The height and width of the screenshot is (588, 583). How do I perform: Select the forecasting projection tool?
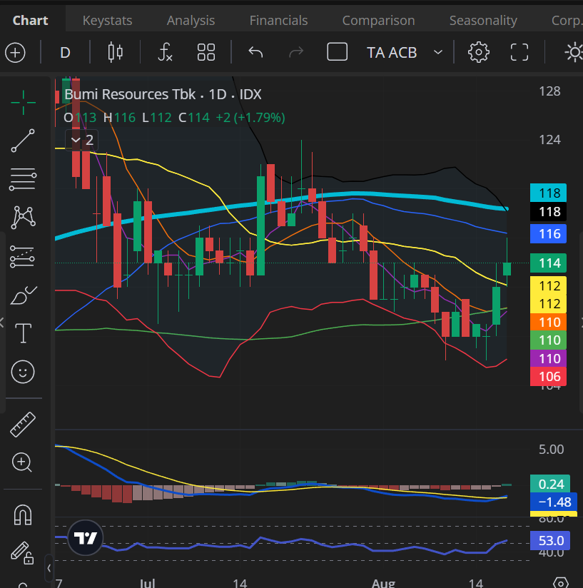pos(23,256)
